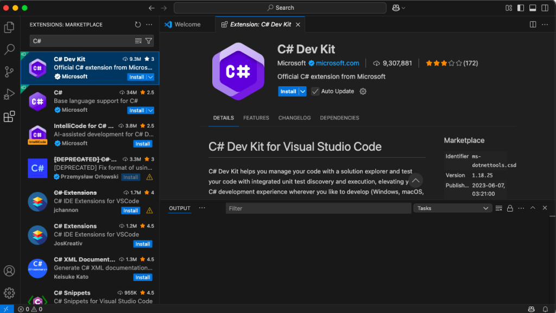Screen dimensions: 556x313
Task: Open additional panel views ellipsis next to OUTPUT
Action: point(202,208)
